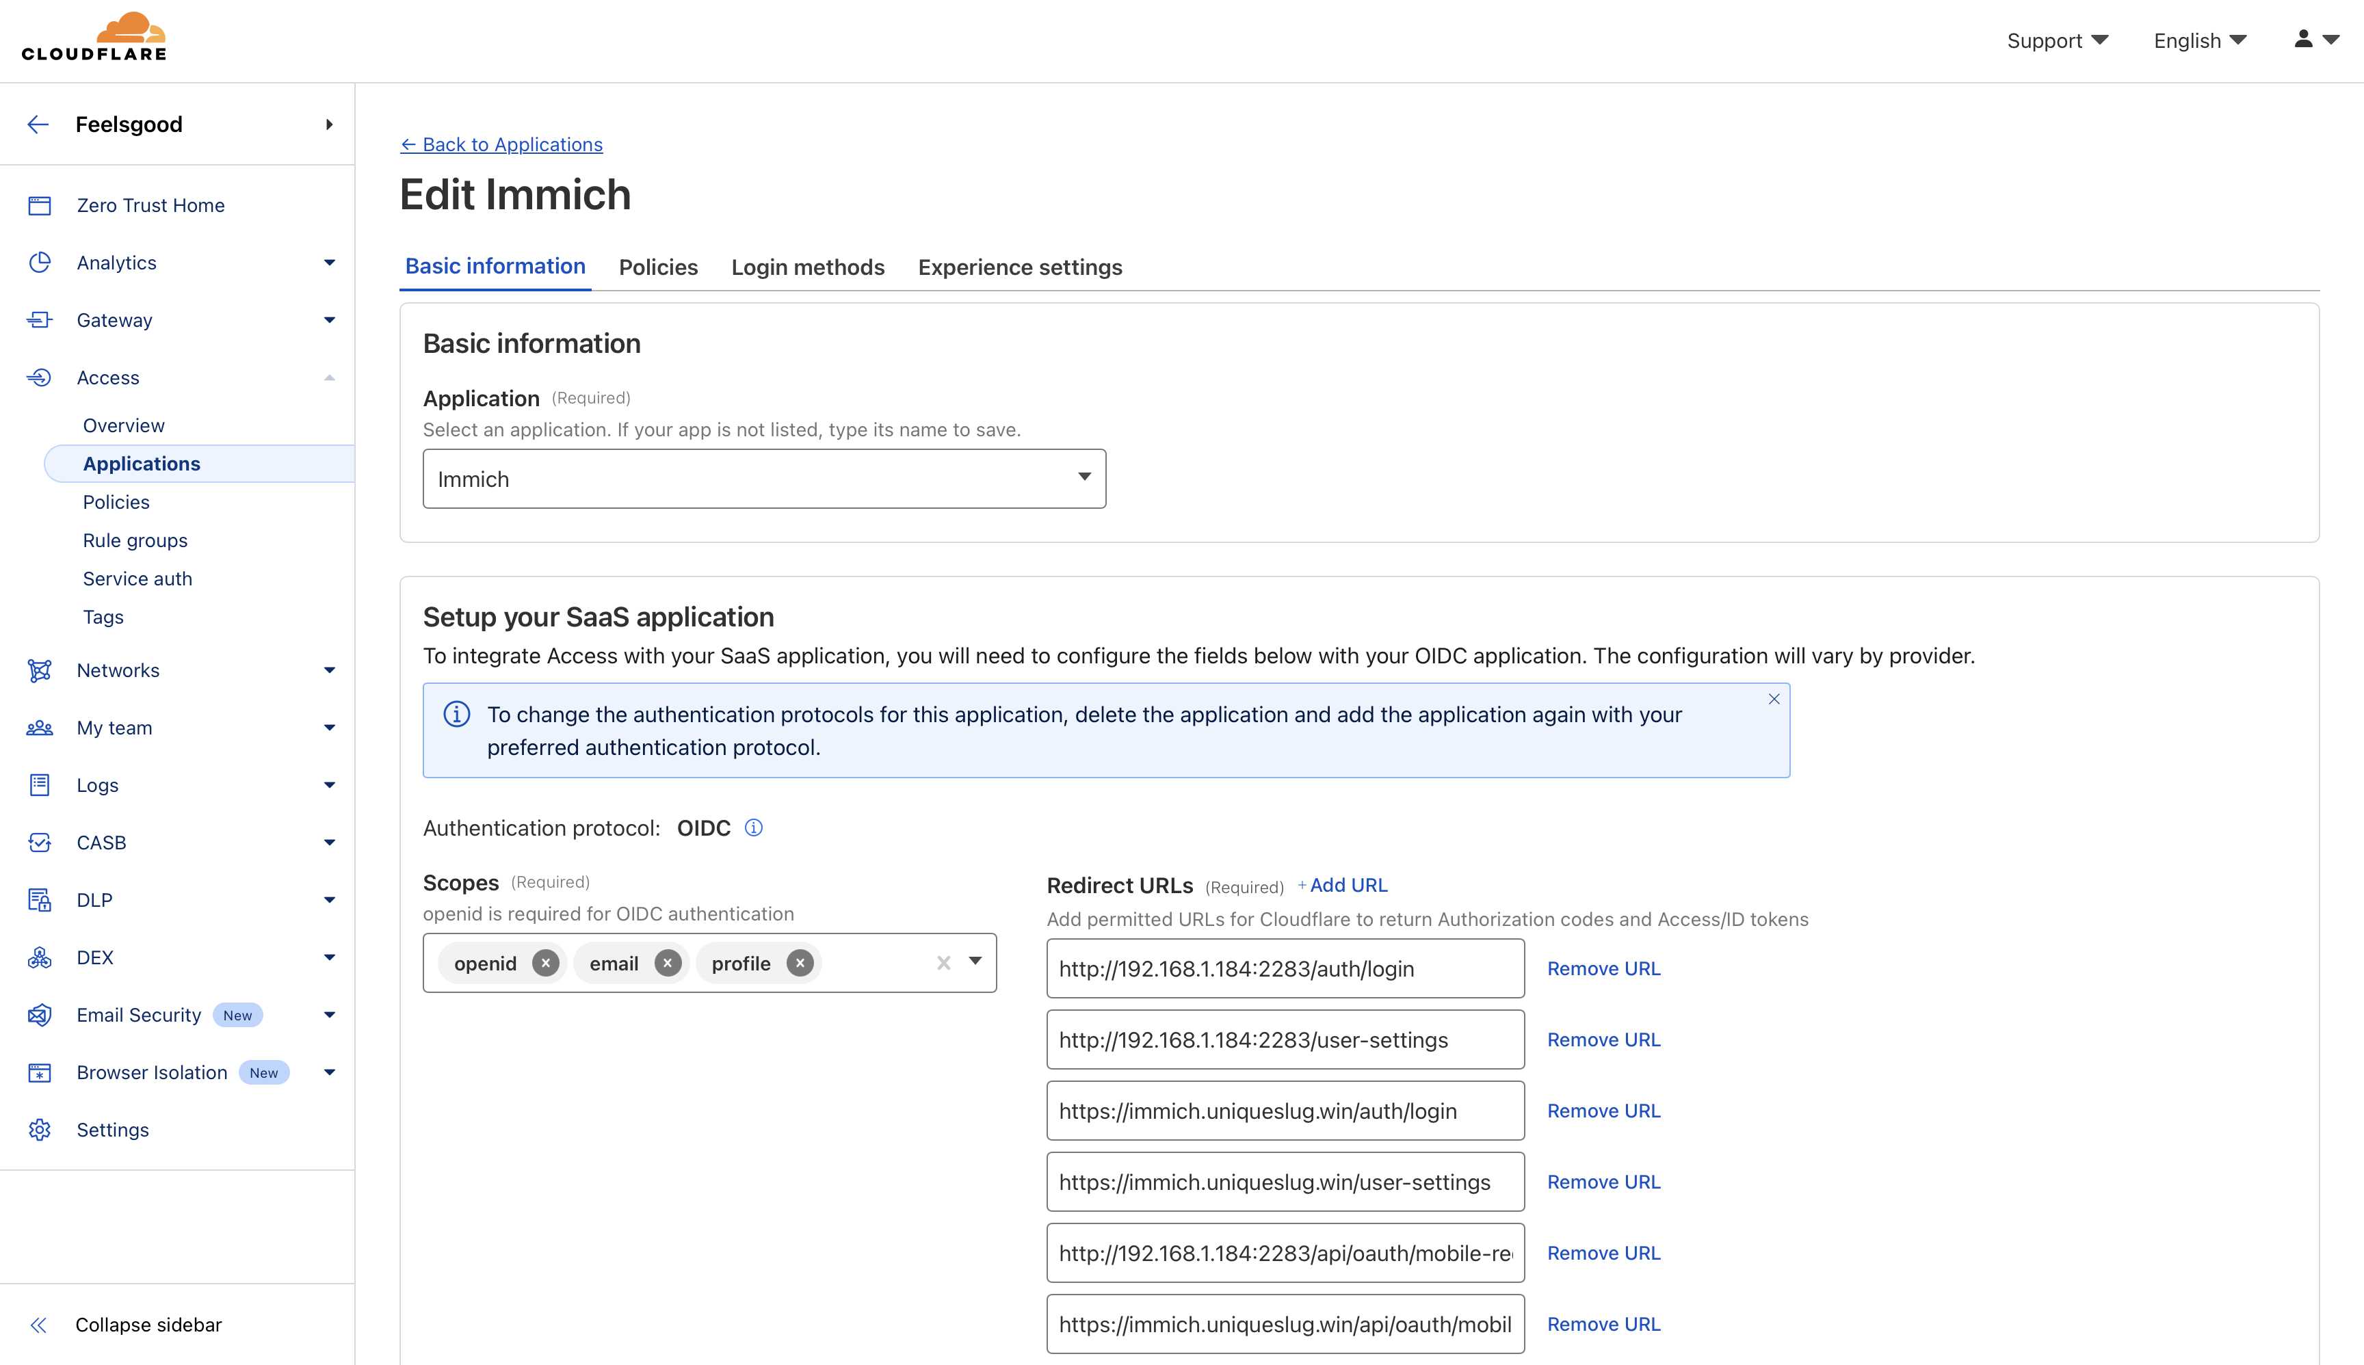Remove the immich.uniqueslug.win auth/login URL
Screen dimensions: 2364x1365
(1603, 1111)
